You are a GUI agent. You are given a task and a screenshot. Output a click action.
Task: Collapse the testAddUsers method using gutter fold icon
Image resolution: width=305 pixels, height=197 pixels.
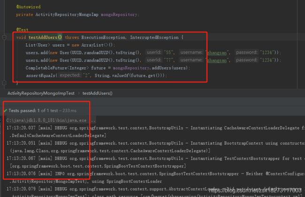coord(4,37)
